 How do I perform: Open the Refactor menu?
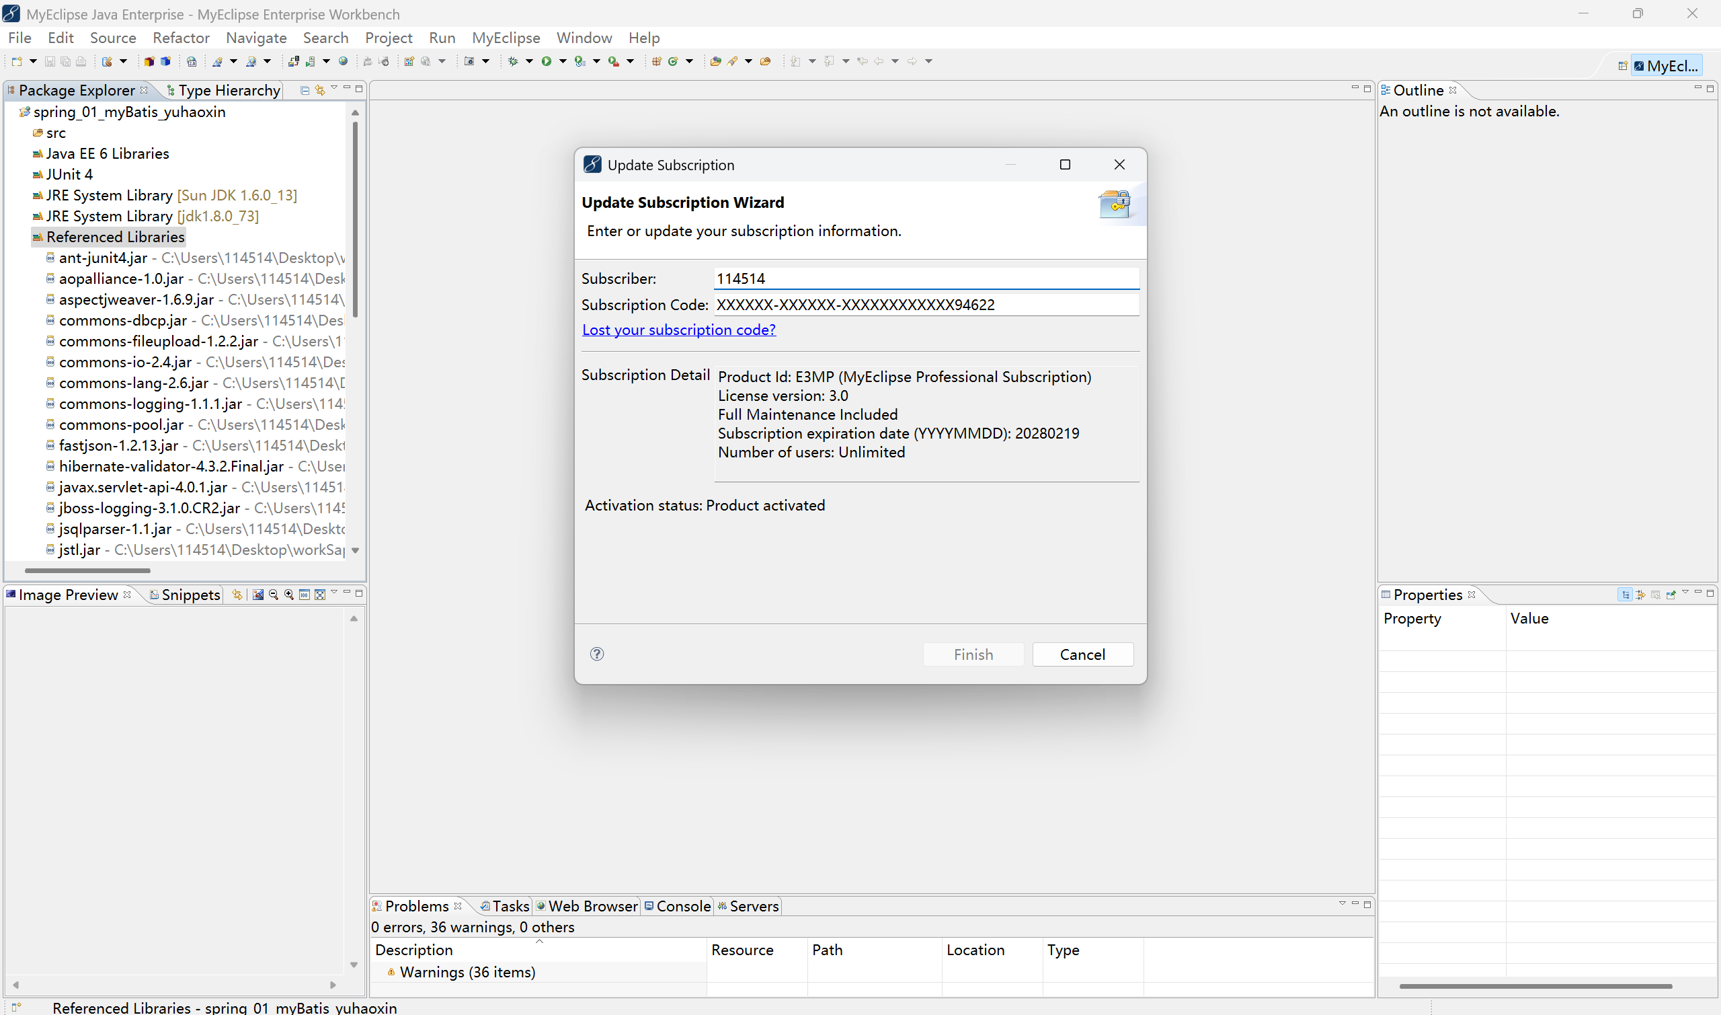(x=181, y=38)
